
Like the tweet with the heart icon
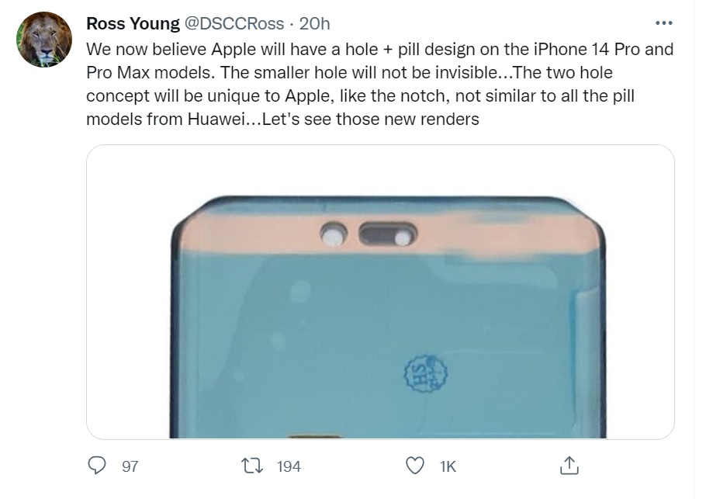tap(416, 466)
